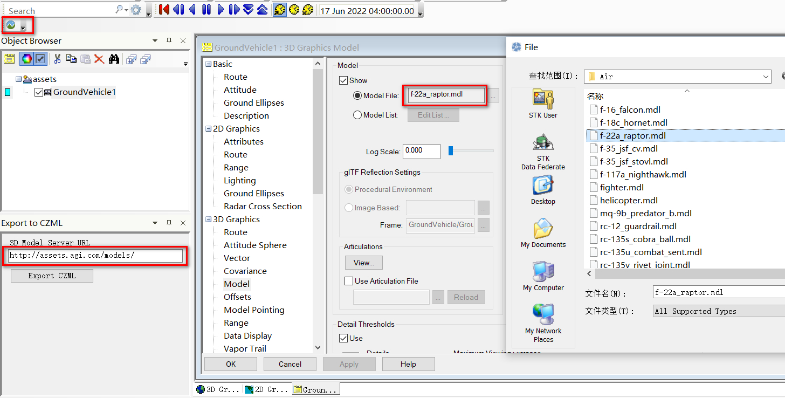The height and width of the screenshot is (398, 785).
Task: Toggle object color display icon
Action: [26, 59]
